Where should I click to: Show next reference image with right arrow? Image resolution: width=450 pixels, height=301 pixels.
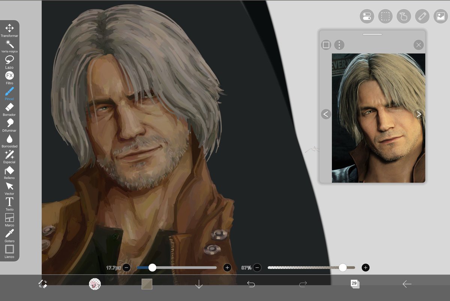[x=419, y=114]
